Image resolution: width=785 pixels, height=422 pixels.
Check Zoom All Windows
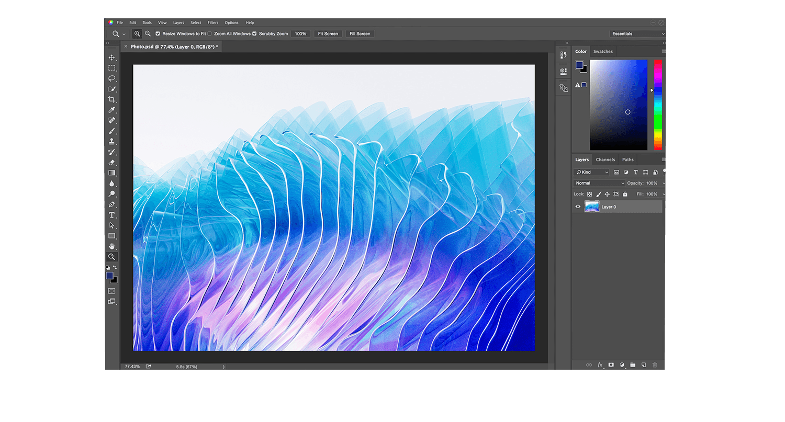209,33
